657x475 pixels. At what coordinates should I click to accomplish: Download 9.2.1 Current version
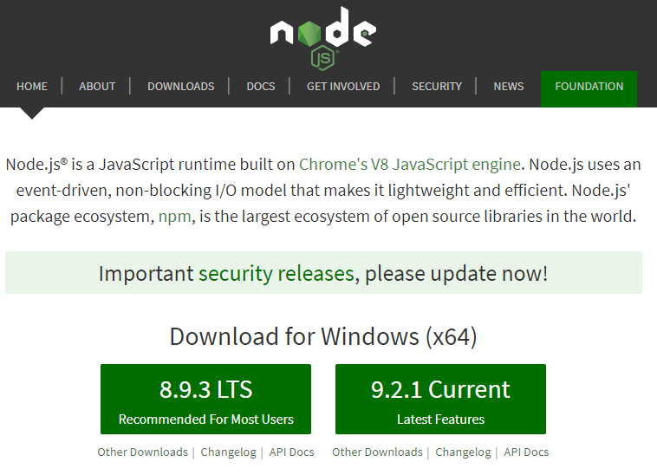click(440, 399)
